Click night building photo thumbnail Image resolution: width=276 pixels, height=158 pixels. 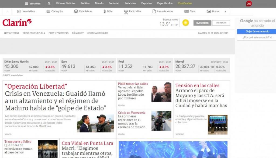point(47,149)
